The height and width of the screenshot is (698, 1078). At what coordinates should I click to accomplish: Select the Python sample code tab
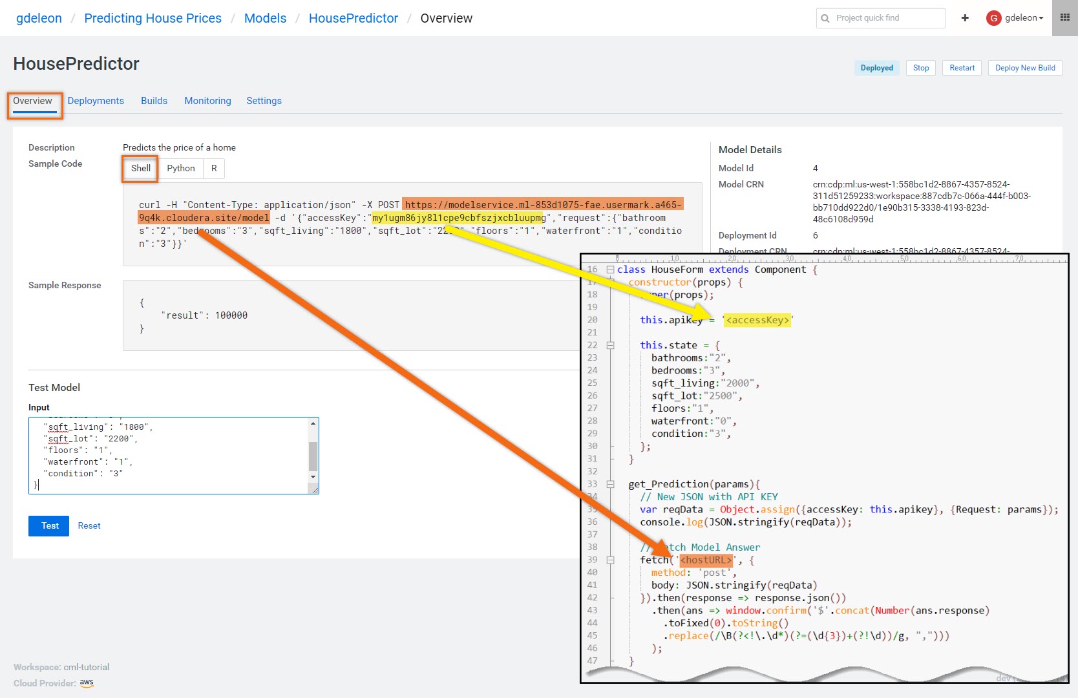[x=181, y=168]
